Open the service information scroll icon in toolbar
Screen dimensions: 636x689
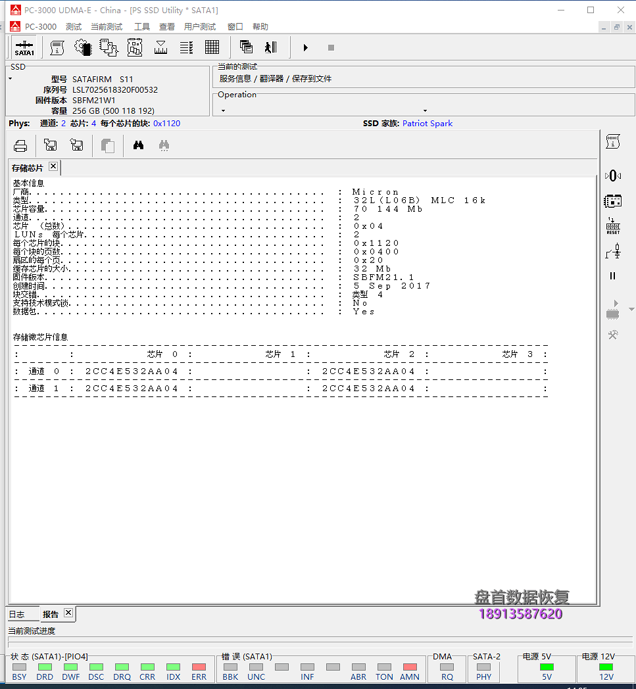tap(57, 47)
